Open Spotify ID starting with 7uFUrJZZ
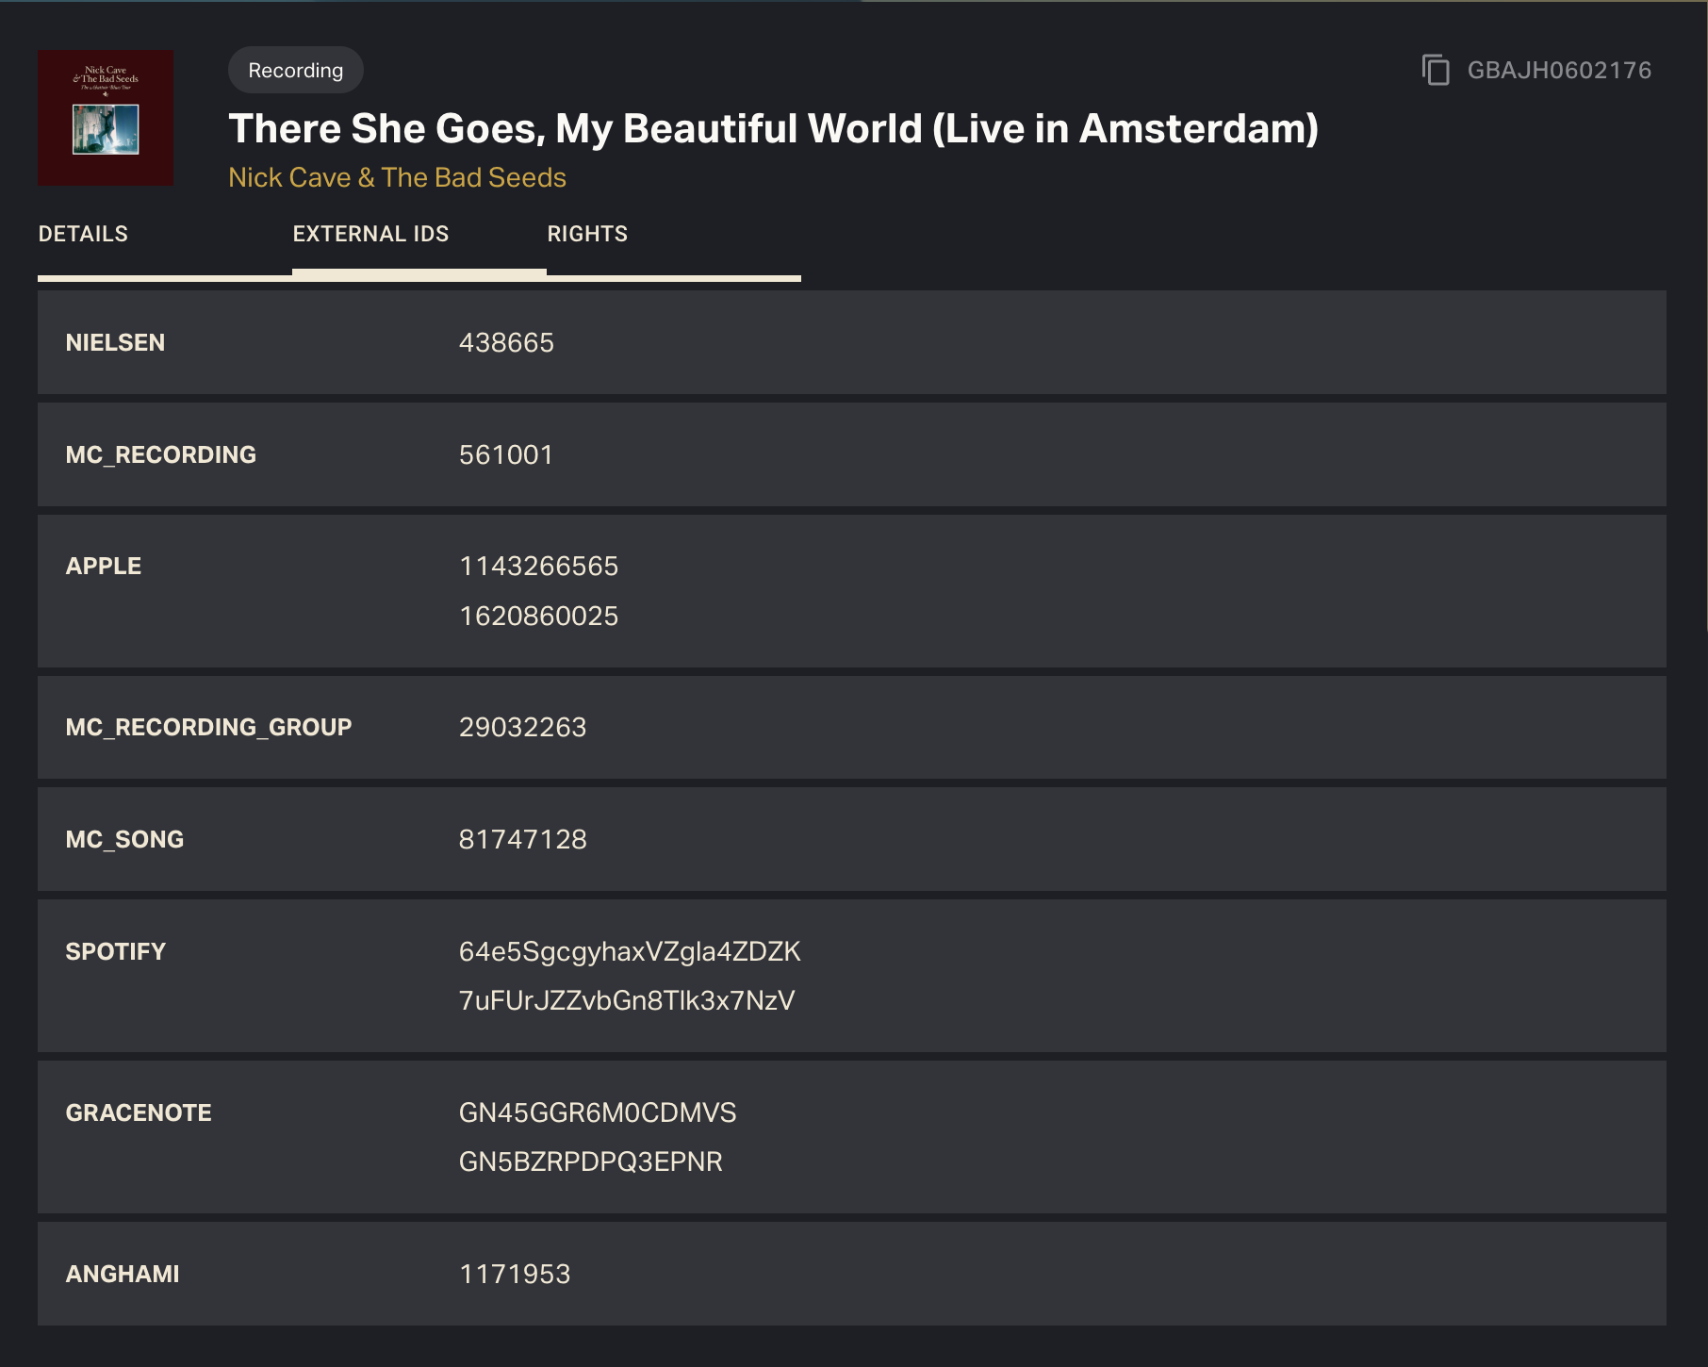The image size is (1708, 1367). [626, 1000]
